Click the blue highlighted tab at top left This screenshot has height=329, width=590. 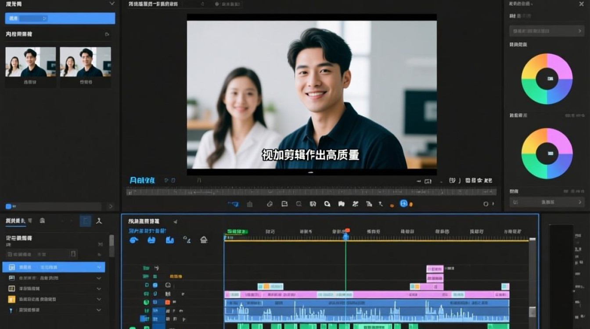click(60, 18)
